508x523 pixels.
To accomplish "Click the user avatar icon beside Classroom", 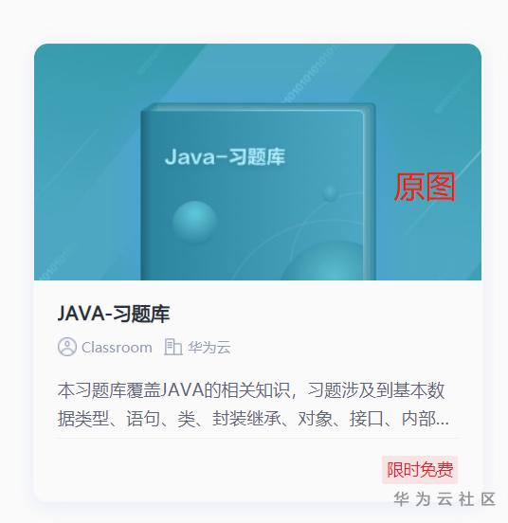I will tap(67, 347).
